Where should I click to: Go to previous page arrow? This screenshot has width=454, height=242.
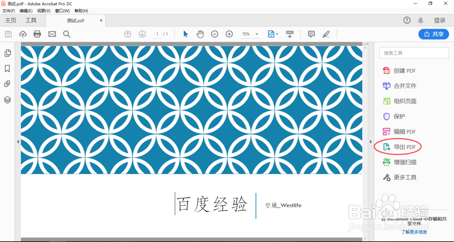coord(128,34)
